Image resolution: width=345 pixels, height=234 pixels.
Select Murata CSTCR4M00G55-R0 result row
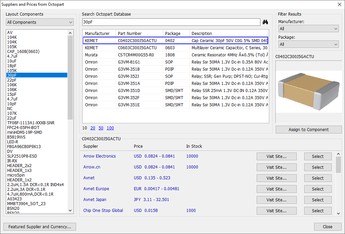[x=176, y=55]
